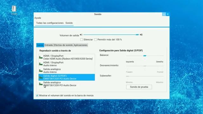Select Salida analógica Audio Interno output
203x114 pixels.
click(67, 71)
